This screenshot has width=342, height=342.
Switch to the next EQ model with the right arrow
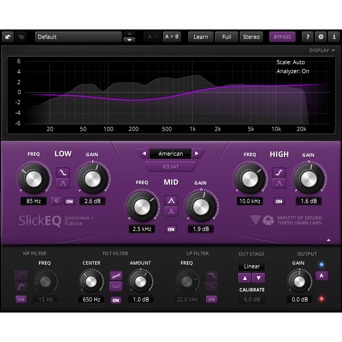click(197, 154)
